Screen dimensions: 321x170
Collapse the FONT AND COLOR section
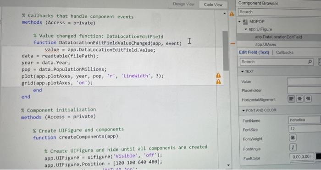click(x=244, y=111)
